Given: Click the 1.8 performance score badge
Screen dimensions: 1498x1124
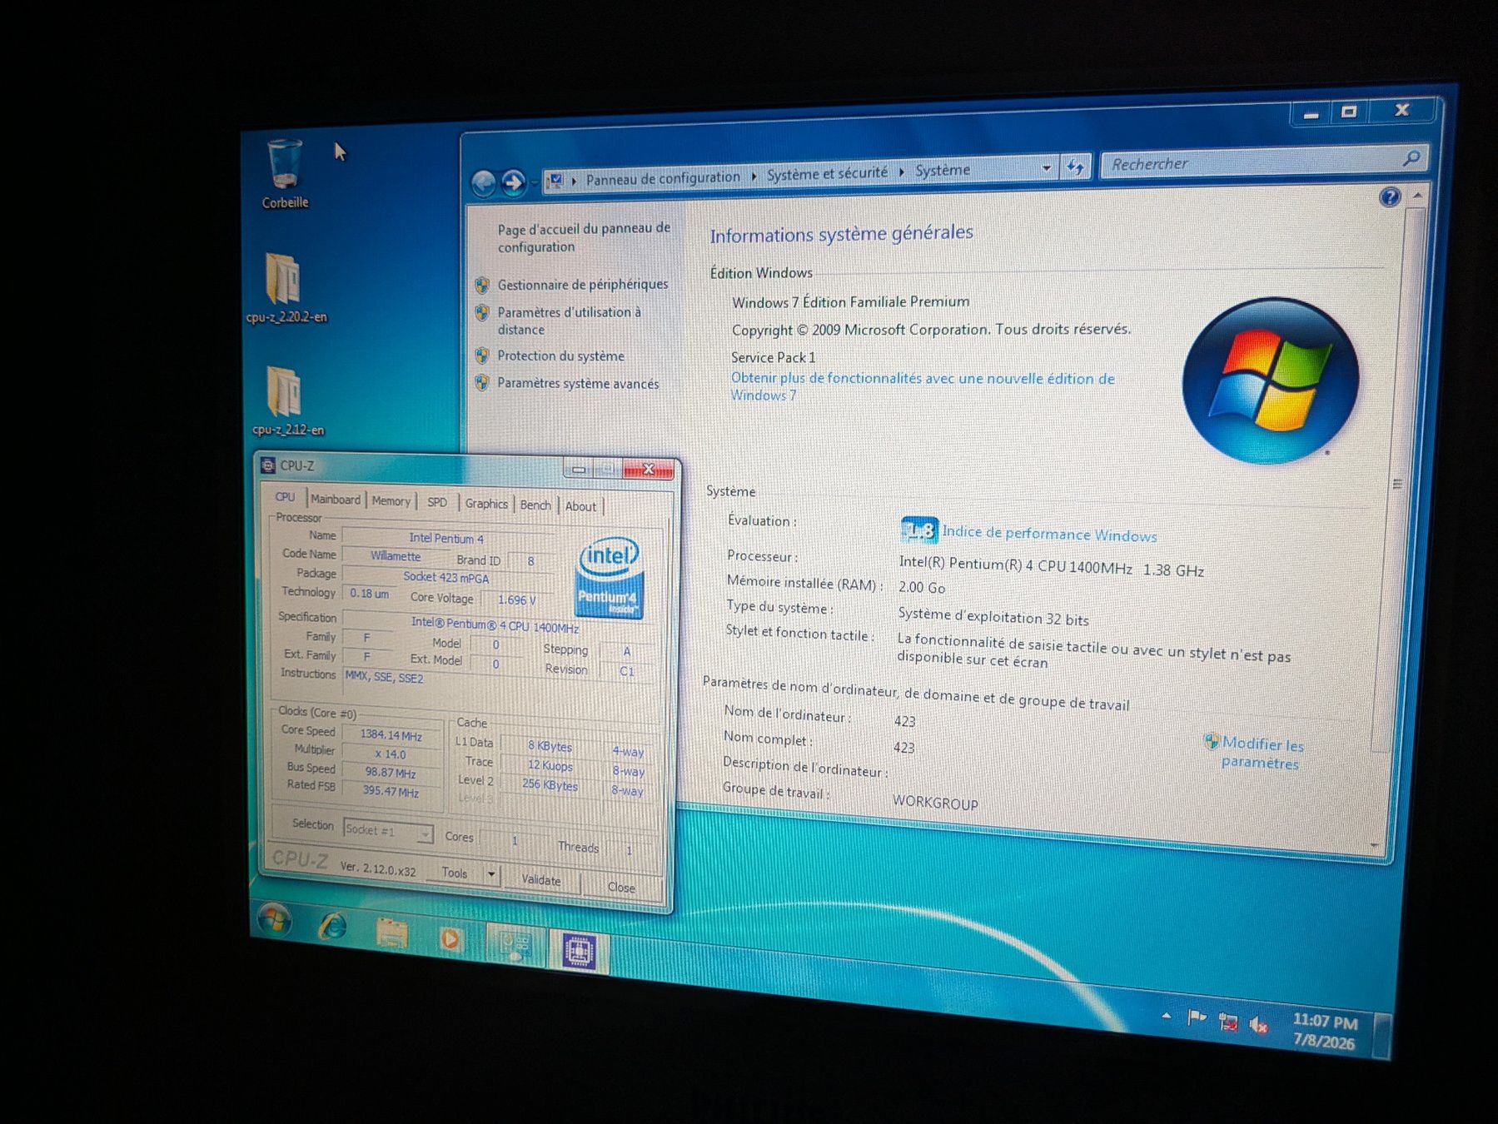Looking at the screenshot, I should coord(919,530).
